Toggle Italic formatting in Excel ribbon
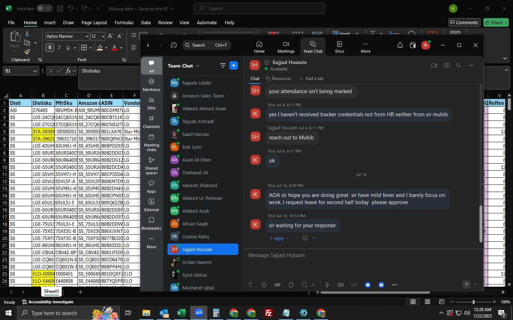Viewport: 513px width, 320px height. click(x=59, y=48)
